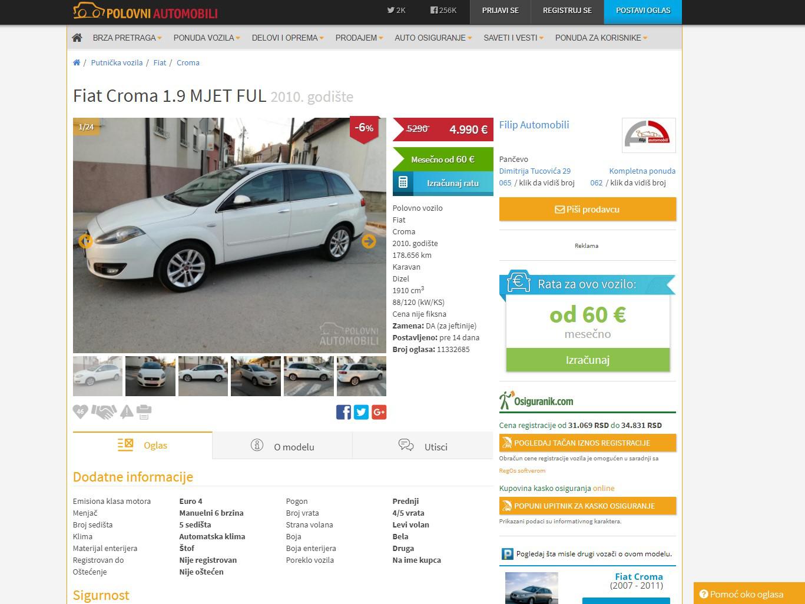The width and height of the screenshot is (805, 604).
Task: Select the fourth gallery thumbnail
Action: [x=256, y=376]
